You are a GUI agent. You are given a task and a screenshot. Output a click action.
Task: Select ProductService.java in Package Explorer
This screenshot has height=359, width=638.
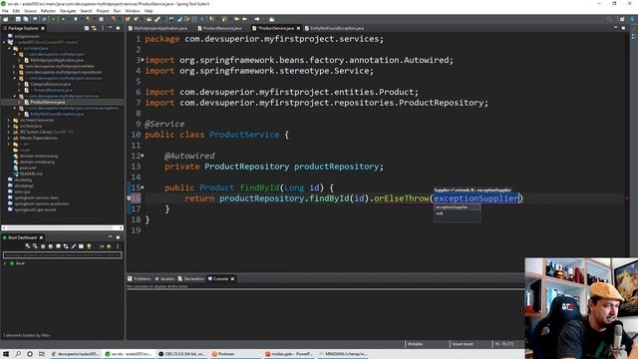click(x=47, y=102)
